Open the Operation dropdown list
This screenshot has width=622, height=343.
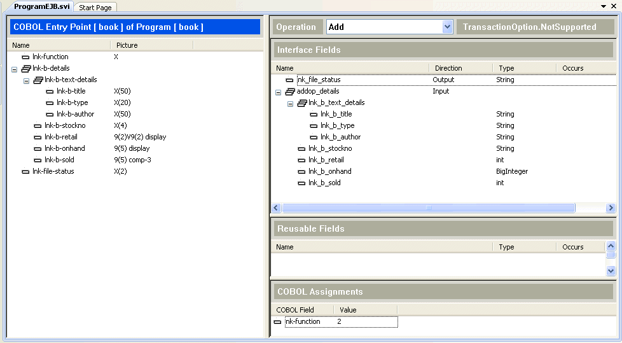pos(446,27)
